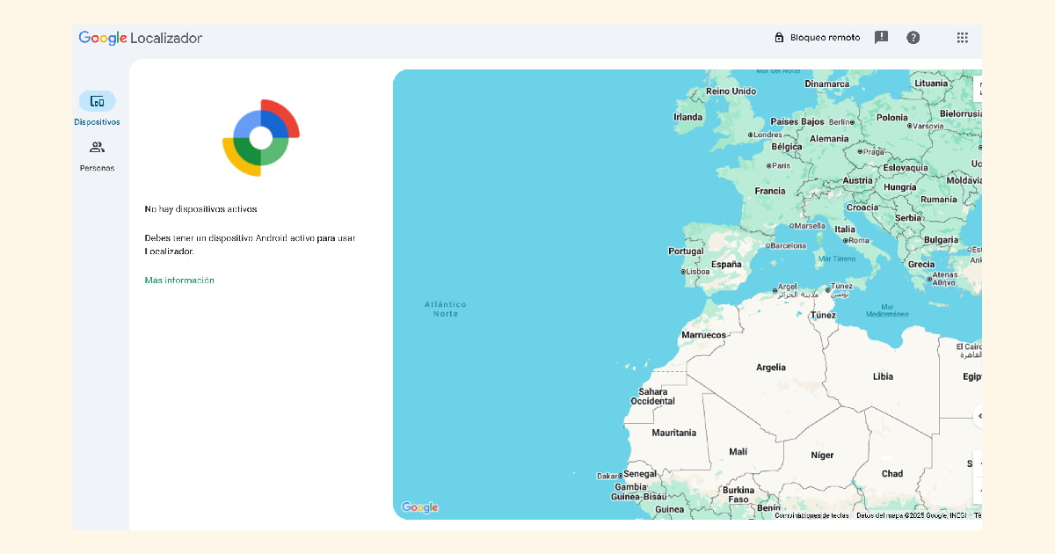Click Francia label on the map
Image resolution: width=1055 pixels, height=554 pixels.
pyautogui.click(x=770, y=191)
